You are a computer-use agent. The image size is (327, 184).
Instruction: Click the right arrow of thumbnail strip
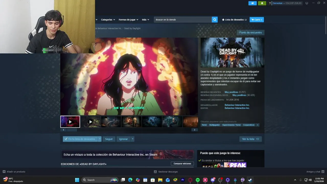point(194,130)
